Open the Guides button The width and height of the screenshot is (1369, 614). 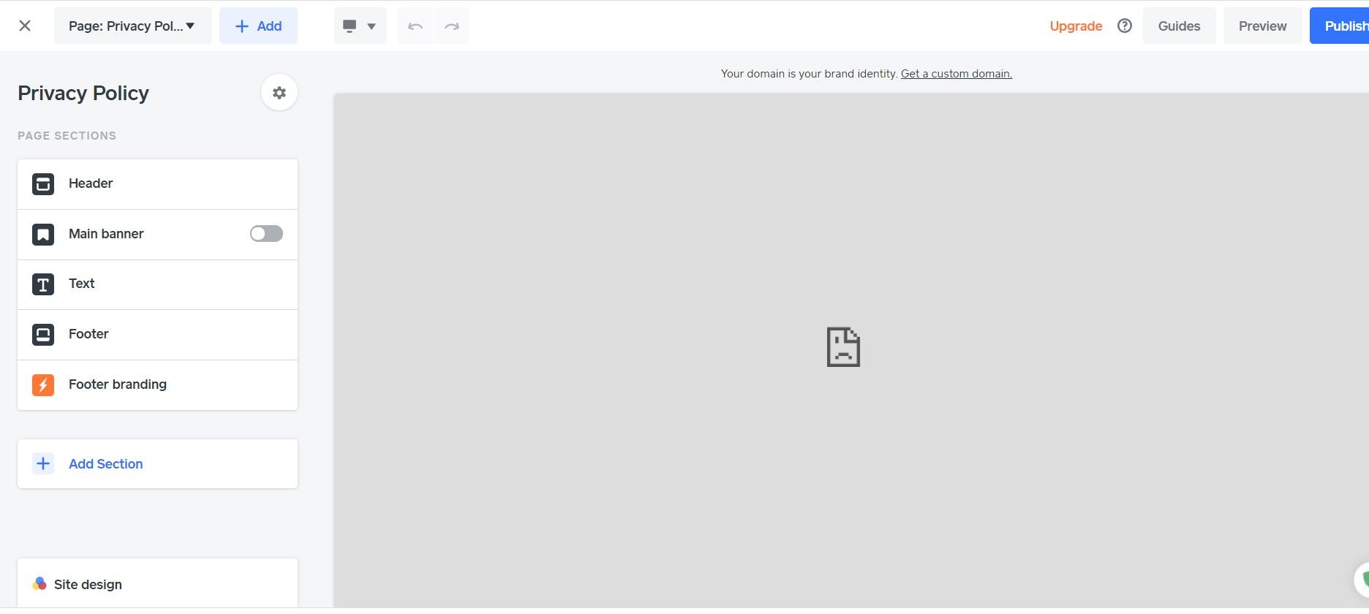click(1179, 26)
